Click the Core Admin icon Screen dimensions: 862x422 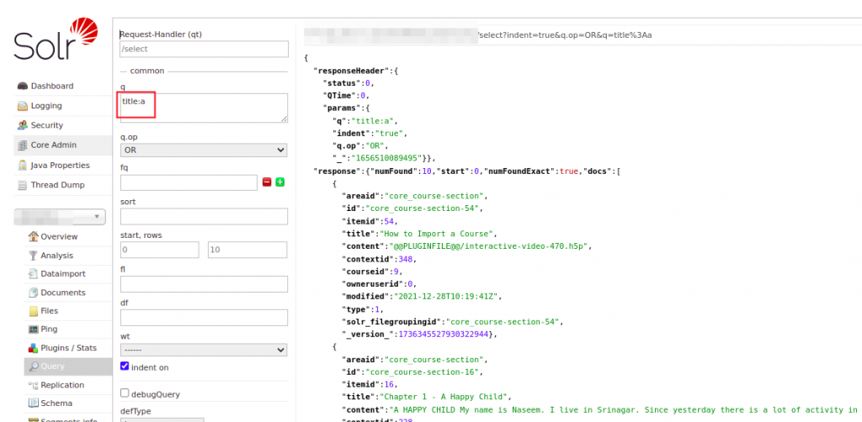pos(23,145)
